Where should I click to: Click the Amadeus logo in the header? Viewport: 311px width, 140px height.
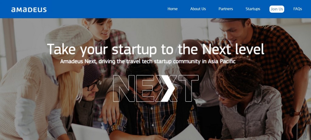[x=29, y=10]
